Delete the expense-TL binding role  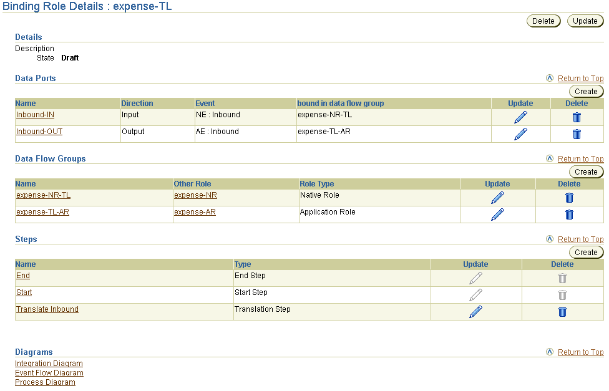(x=543, y=21)
